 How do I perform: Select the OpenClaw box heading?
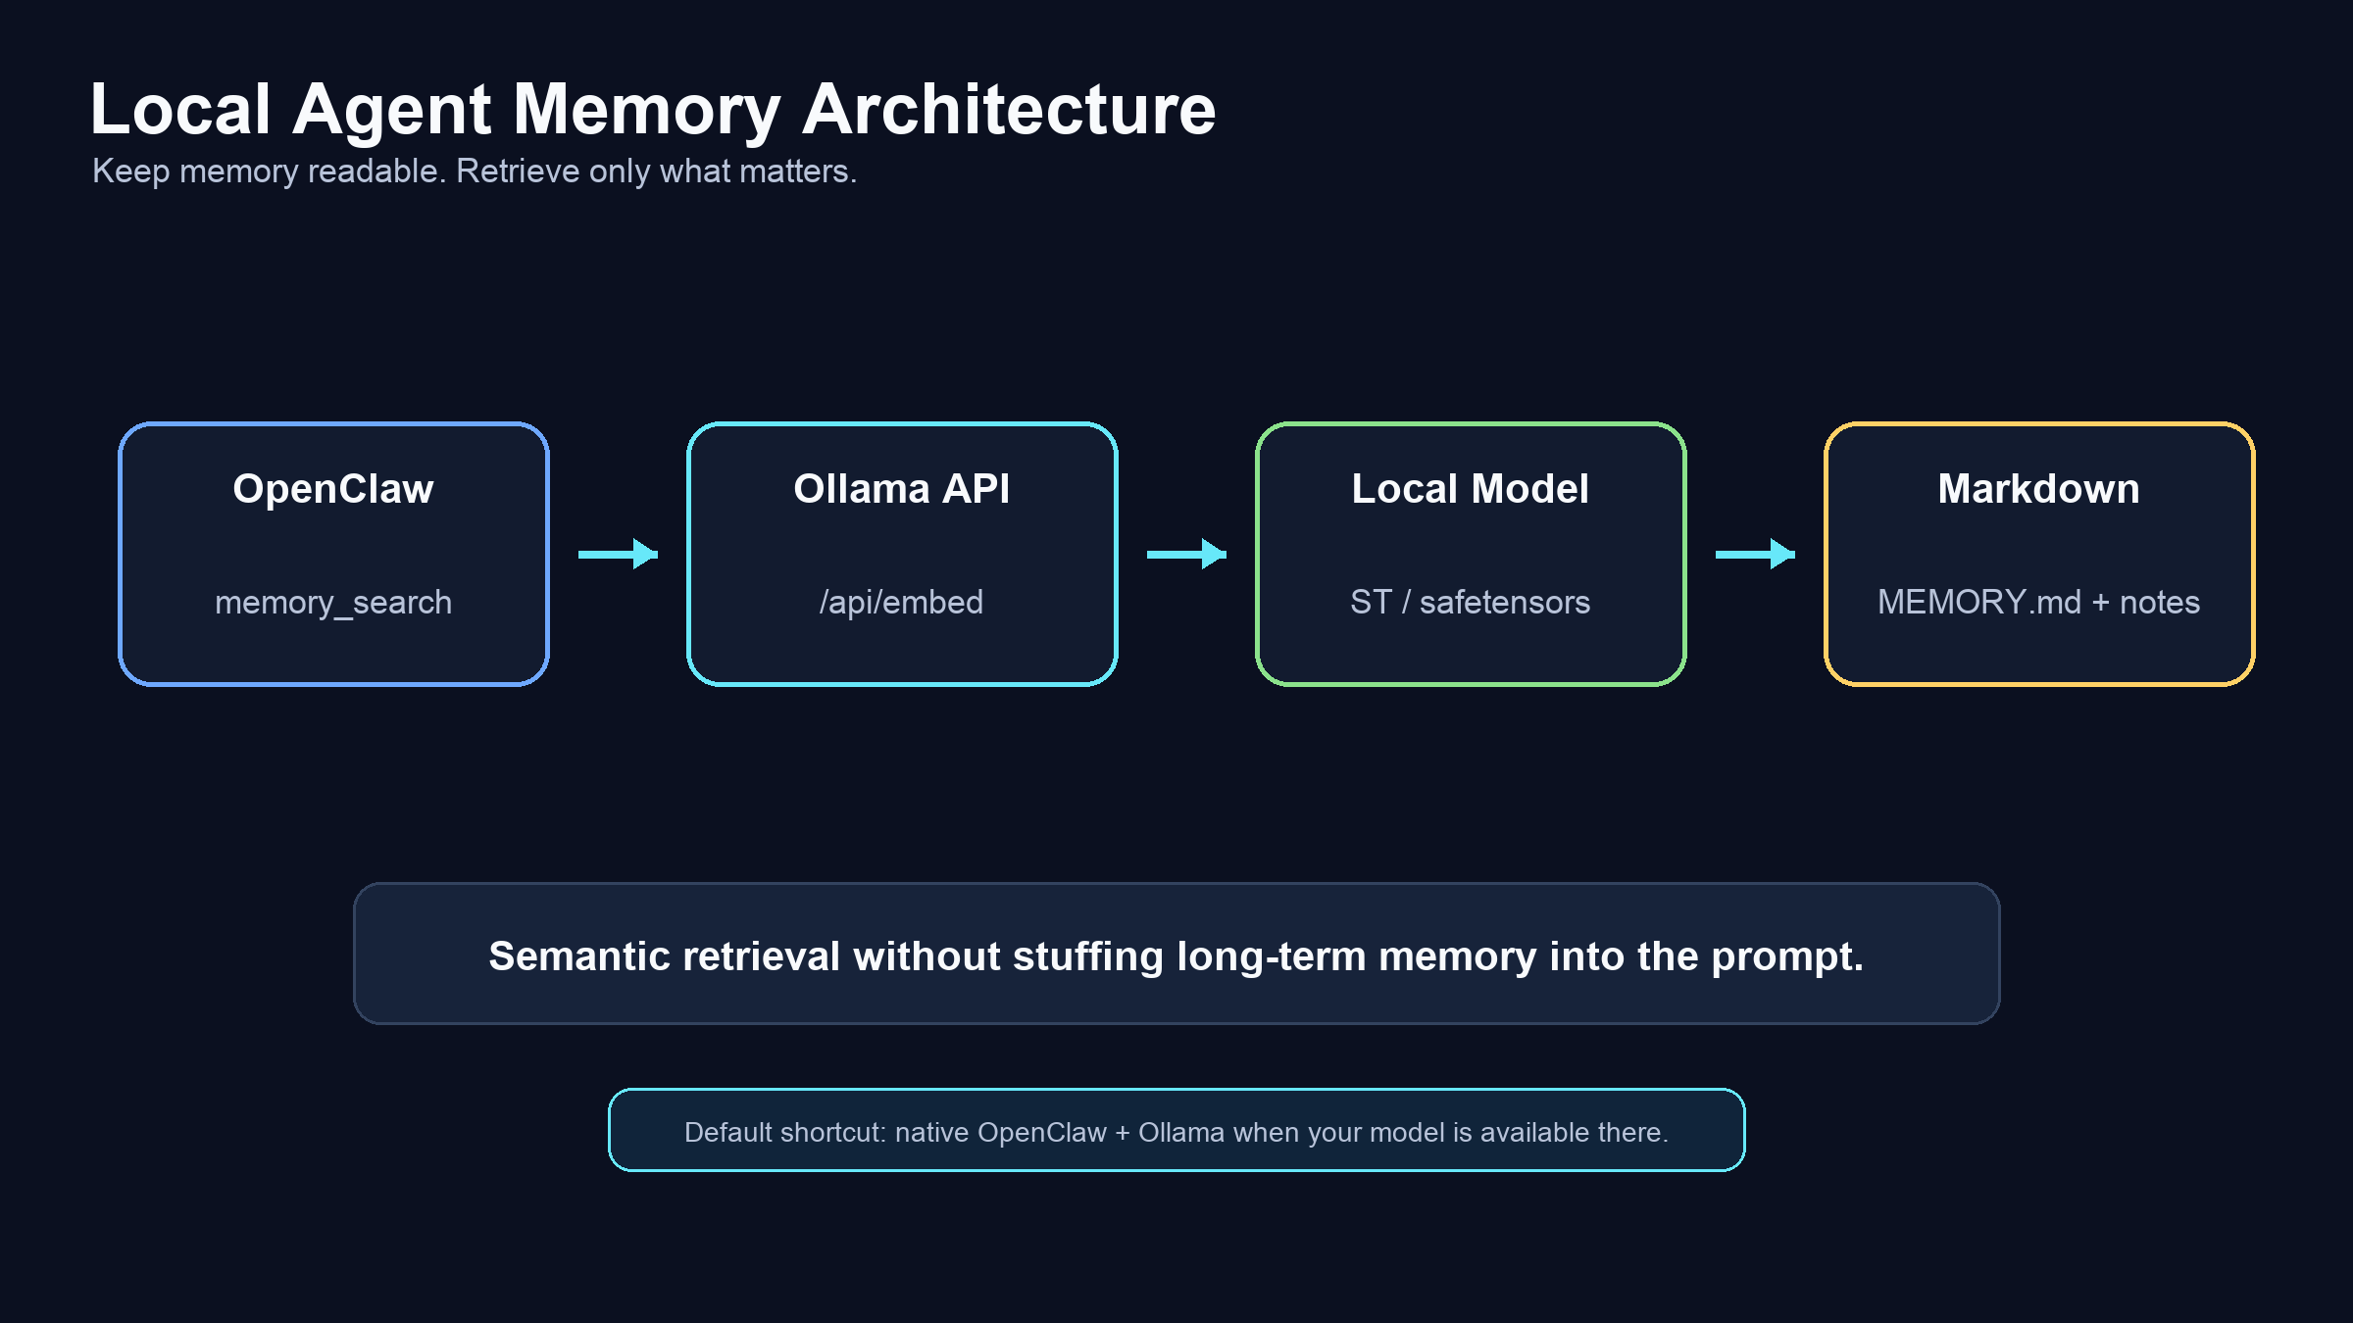333,489
